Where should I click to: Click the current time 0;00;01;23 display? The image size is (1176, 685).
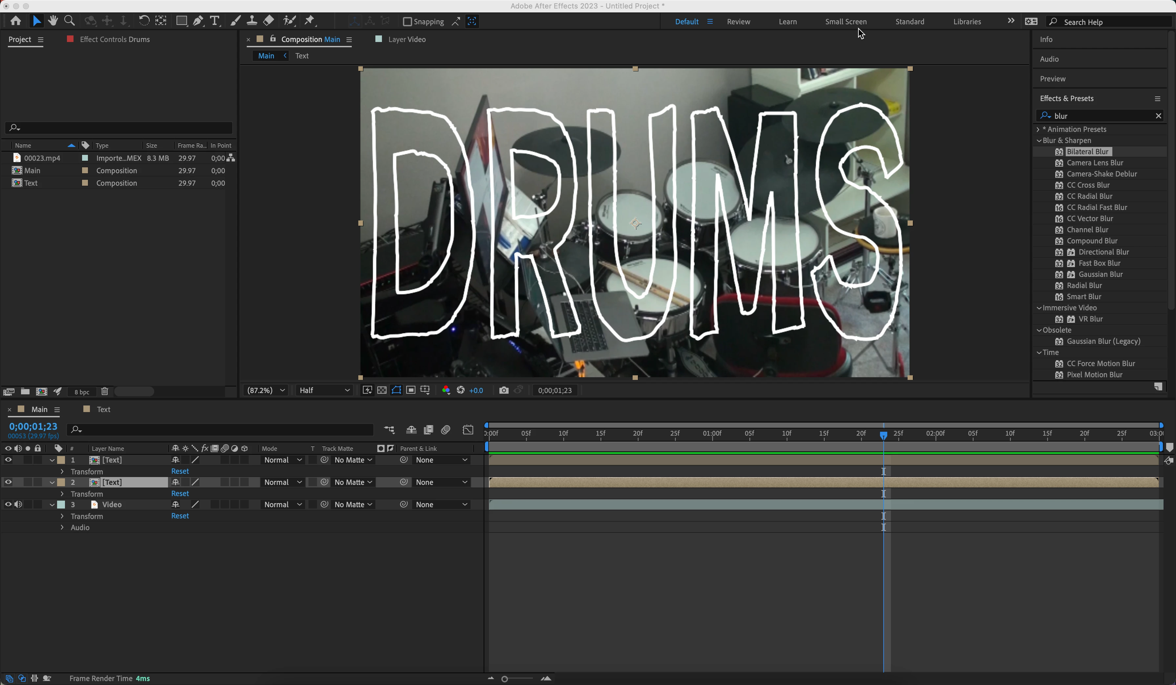click(33, 426)
